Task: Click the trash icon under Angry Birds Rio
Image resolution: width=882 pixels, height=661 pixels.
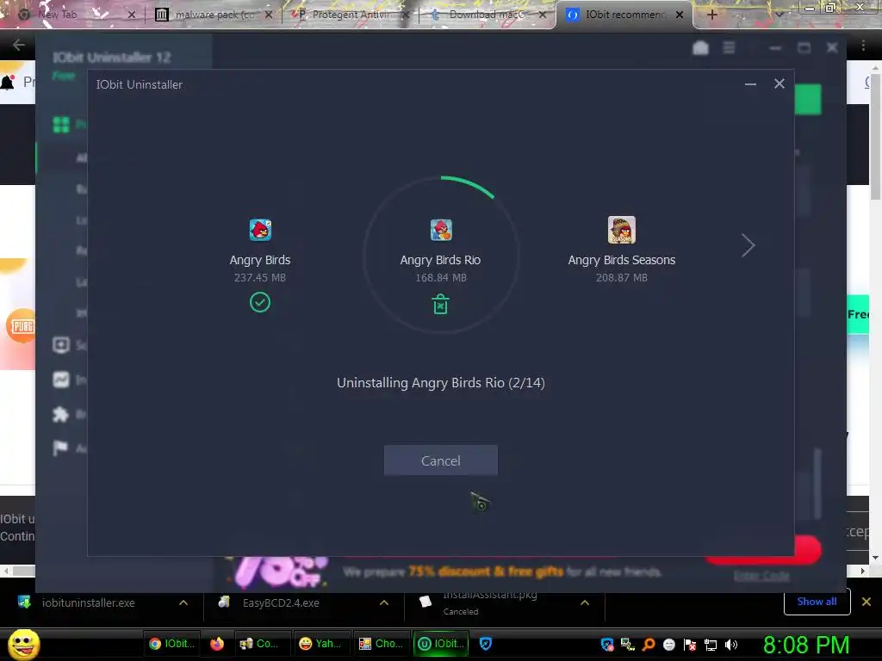Action: tap(440, 304)
